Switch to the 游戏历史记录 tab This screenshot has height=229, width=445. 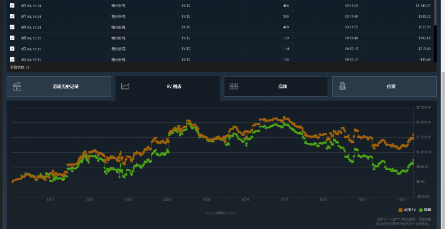pyautogui.click(x=65, y=87)
